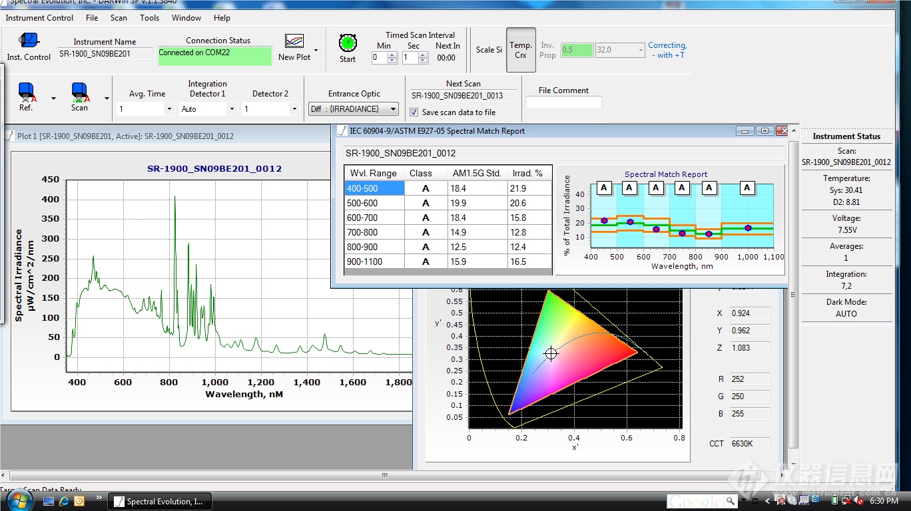Click the Plot 1 window title icon
Screen dimensions: 911x511
9,136
